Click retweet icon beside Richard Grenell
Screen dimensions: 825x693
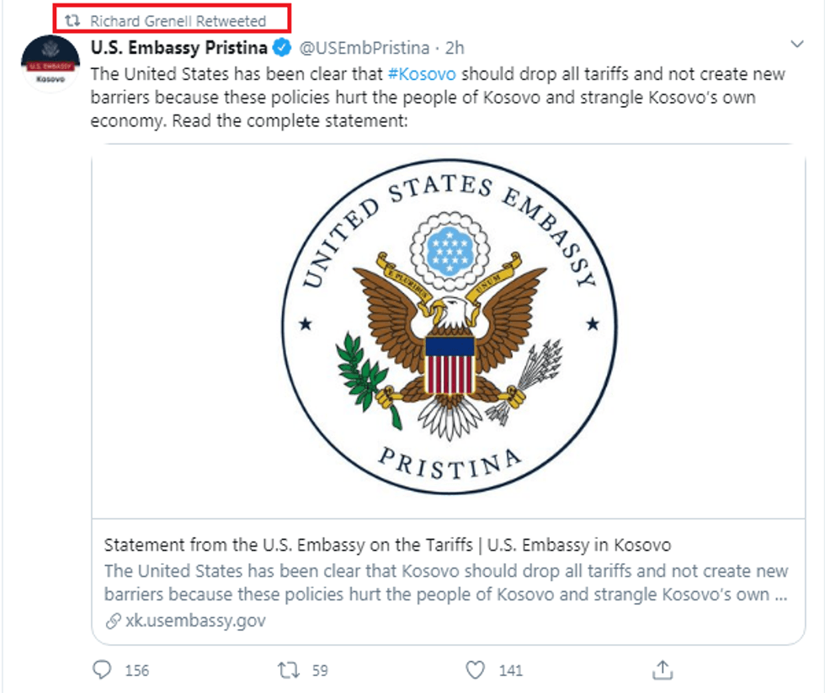[x=72, y=21]
